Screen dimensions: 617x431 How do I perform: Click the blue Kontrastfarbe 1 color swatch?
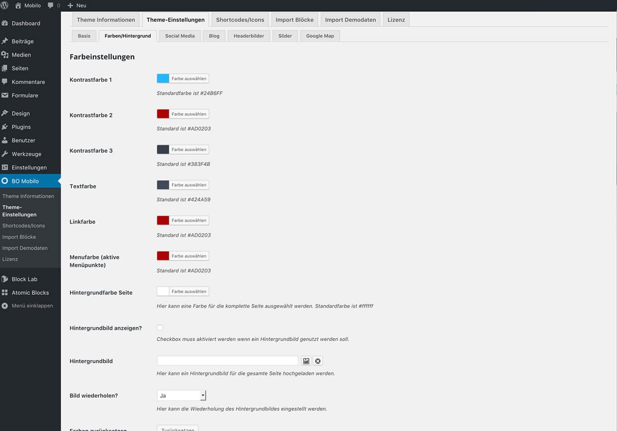coord(163,79)
